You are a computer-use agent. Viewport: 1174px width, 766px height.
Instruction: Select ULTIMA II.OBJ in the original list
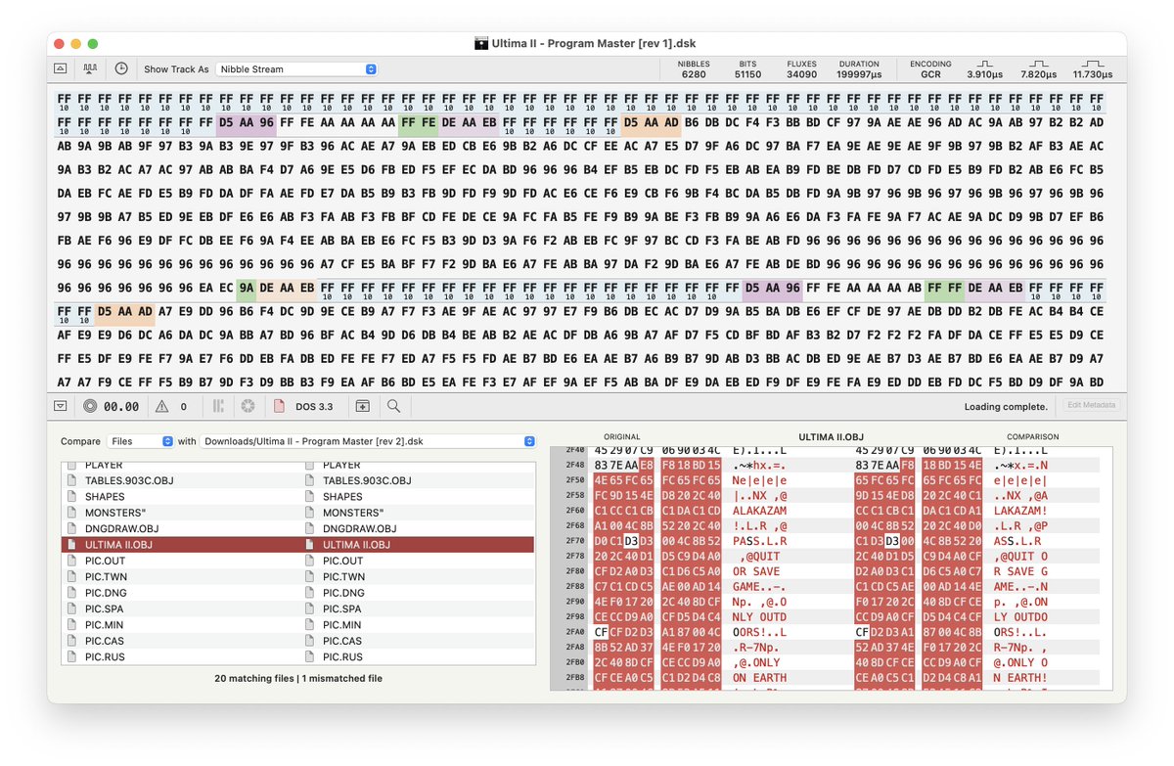coord(118,545)
